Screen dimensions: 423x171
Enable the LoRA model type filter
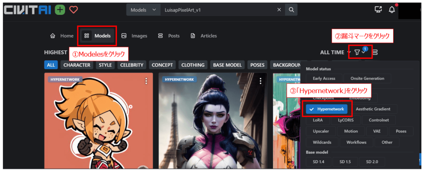pos(318,120)
